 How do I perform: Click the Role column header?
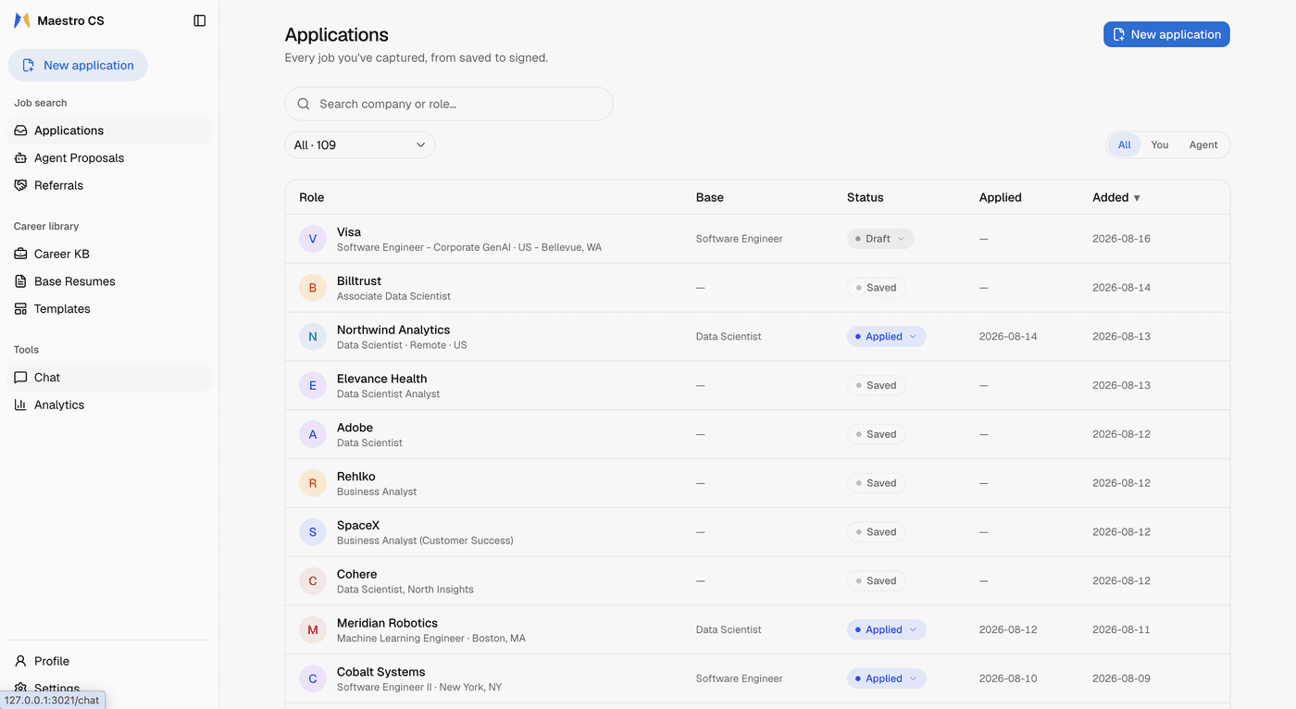312,197
